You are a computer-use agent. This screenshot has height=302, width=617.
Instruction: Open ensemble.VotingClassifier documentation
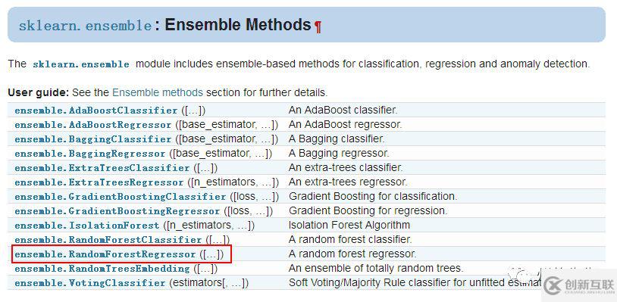90,283
